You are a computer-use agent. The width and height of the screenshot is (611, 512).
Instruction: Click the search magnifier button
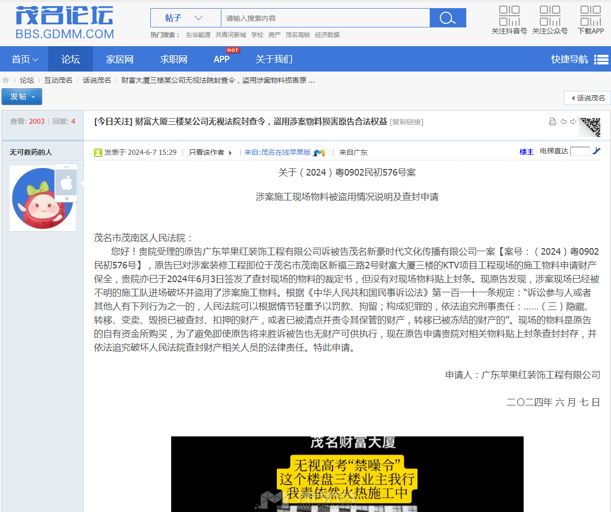(x=447, y=18)
